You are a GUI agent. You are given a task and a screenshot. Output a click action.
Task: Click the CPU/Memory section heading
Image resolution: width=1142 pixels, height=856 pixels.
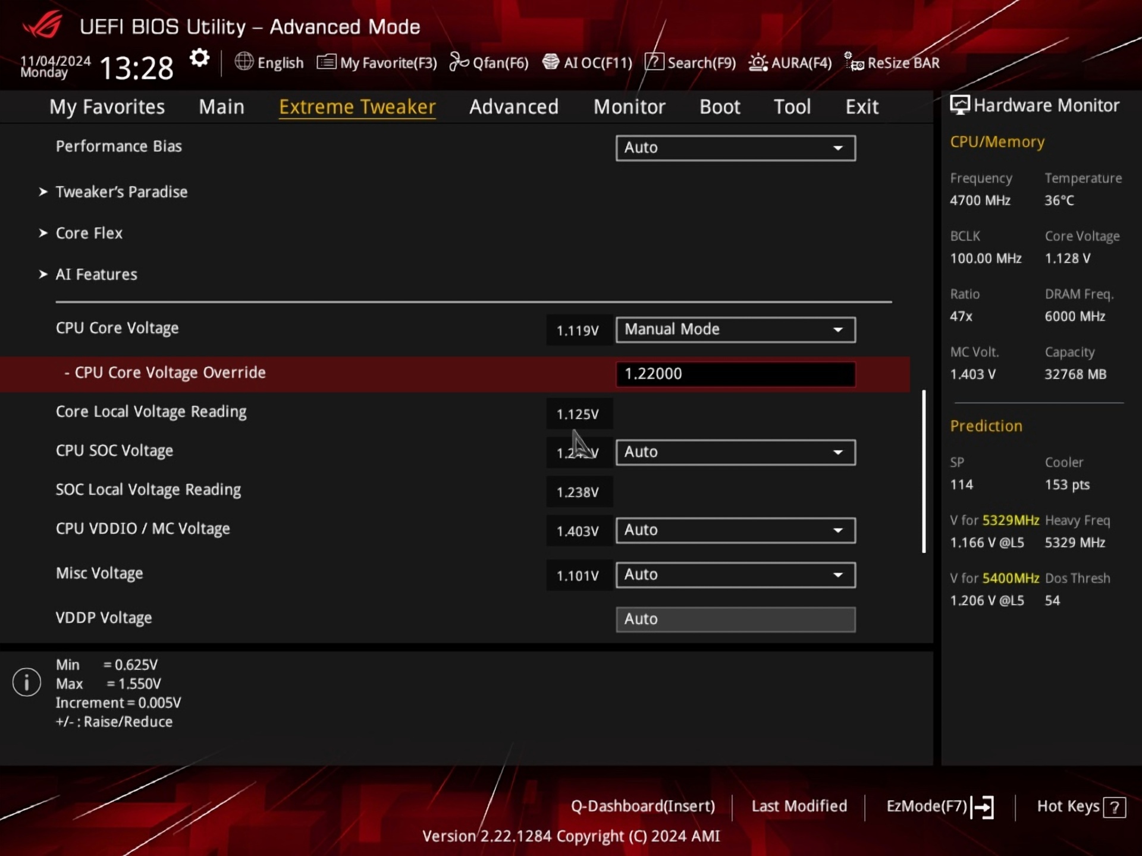997,142
